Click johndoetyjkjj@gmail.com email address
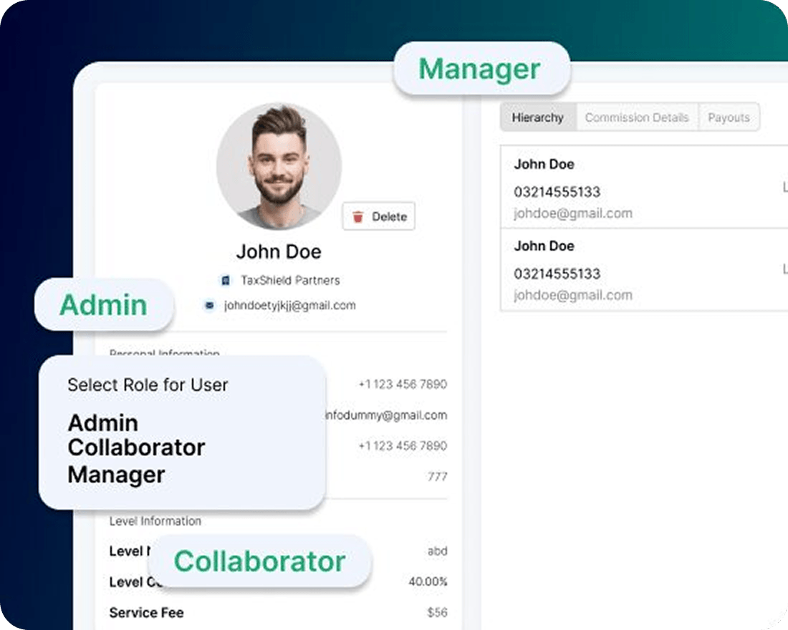The width and height of the screenshot is (788, 630). (290, 306)
